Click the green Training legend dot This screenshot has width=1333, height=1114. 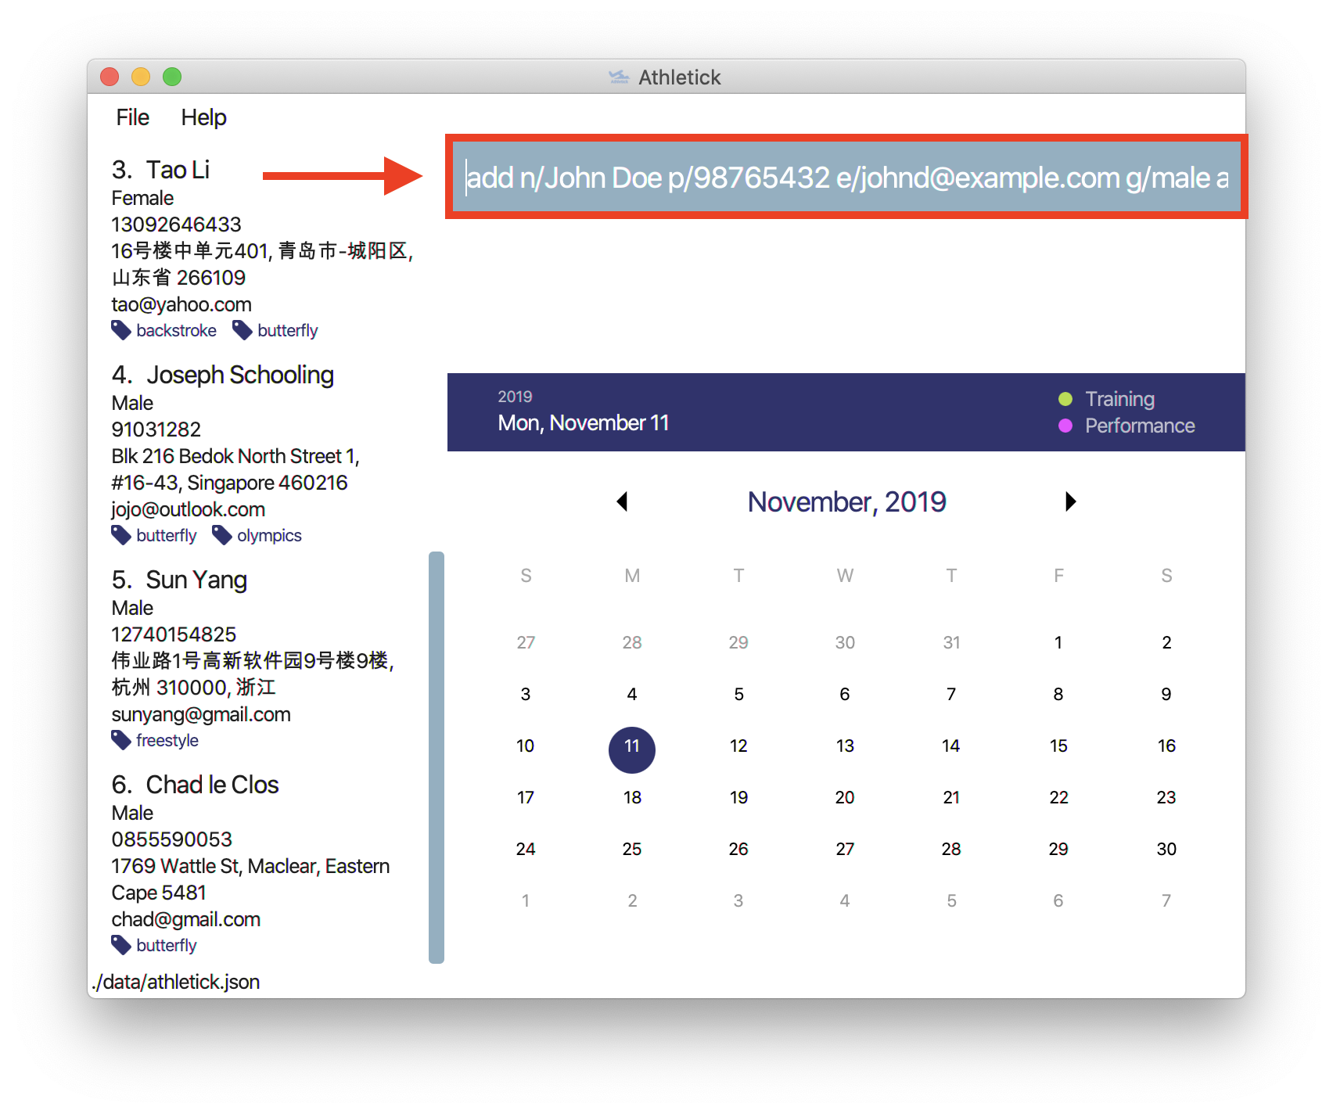coord(1065,399)
